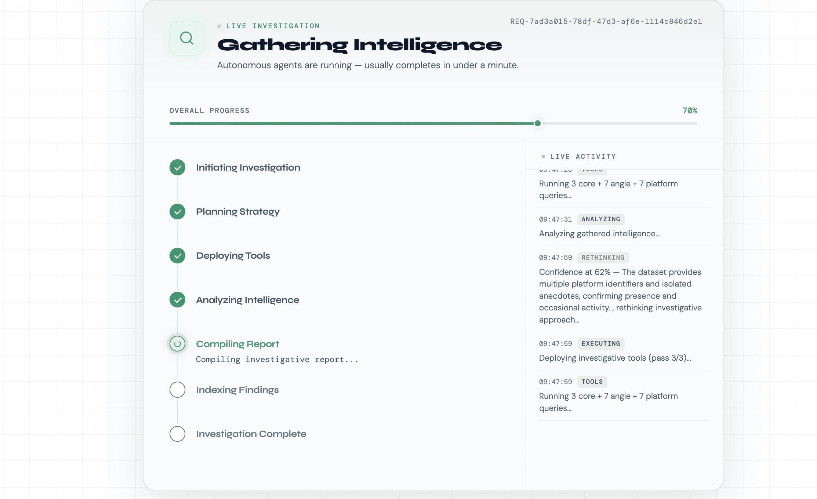
Task: Click the magnifying glass investigation icon
Action: pos(186,38)
